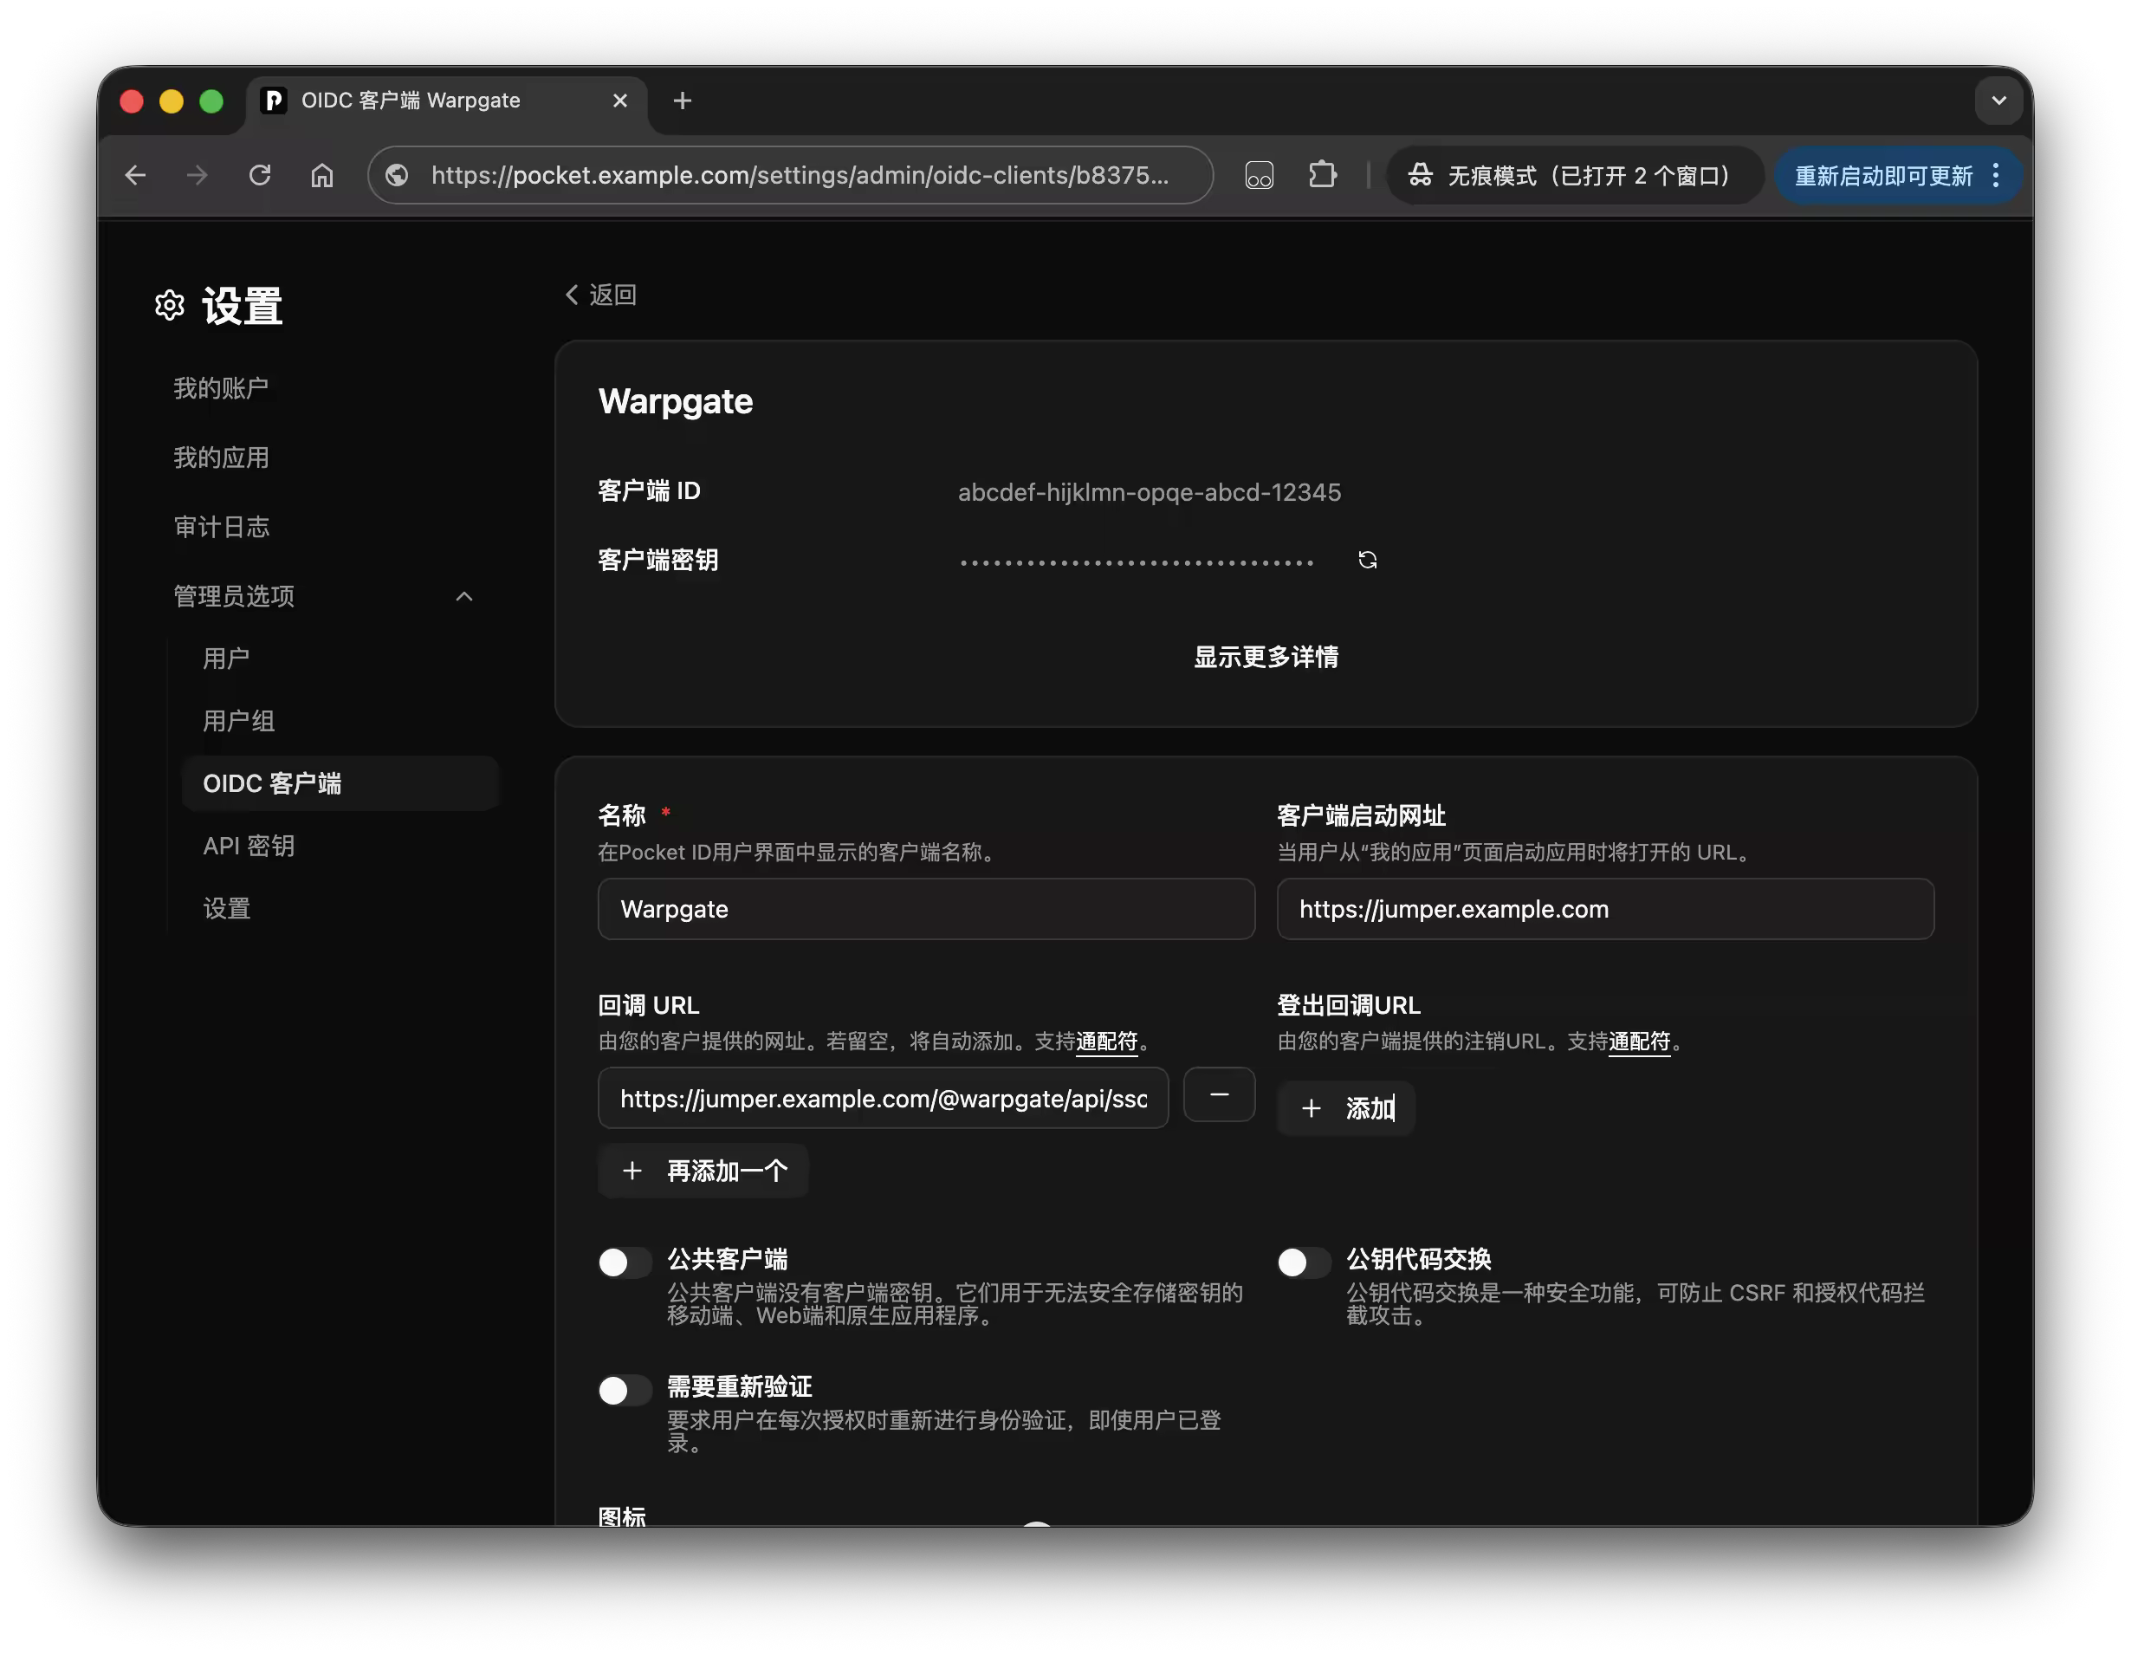Screen dimensions: 2131x1655
Task: Open the tab search dropdown arrow
Action: 1998,101
